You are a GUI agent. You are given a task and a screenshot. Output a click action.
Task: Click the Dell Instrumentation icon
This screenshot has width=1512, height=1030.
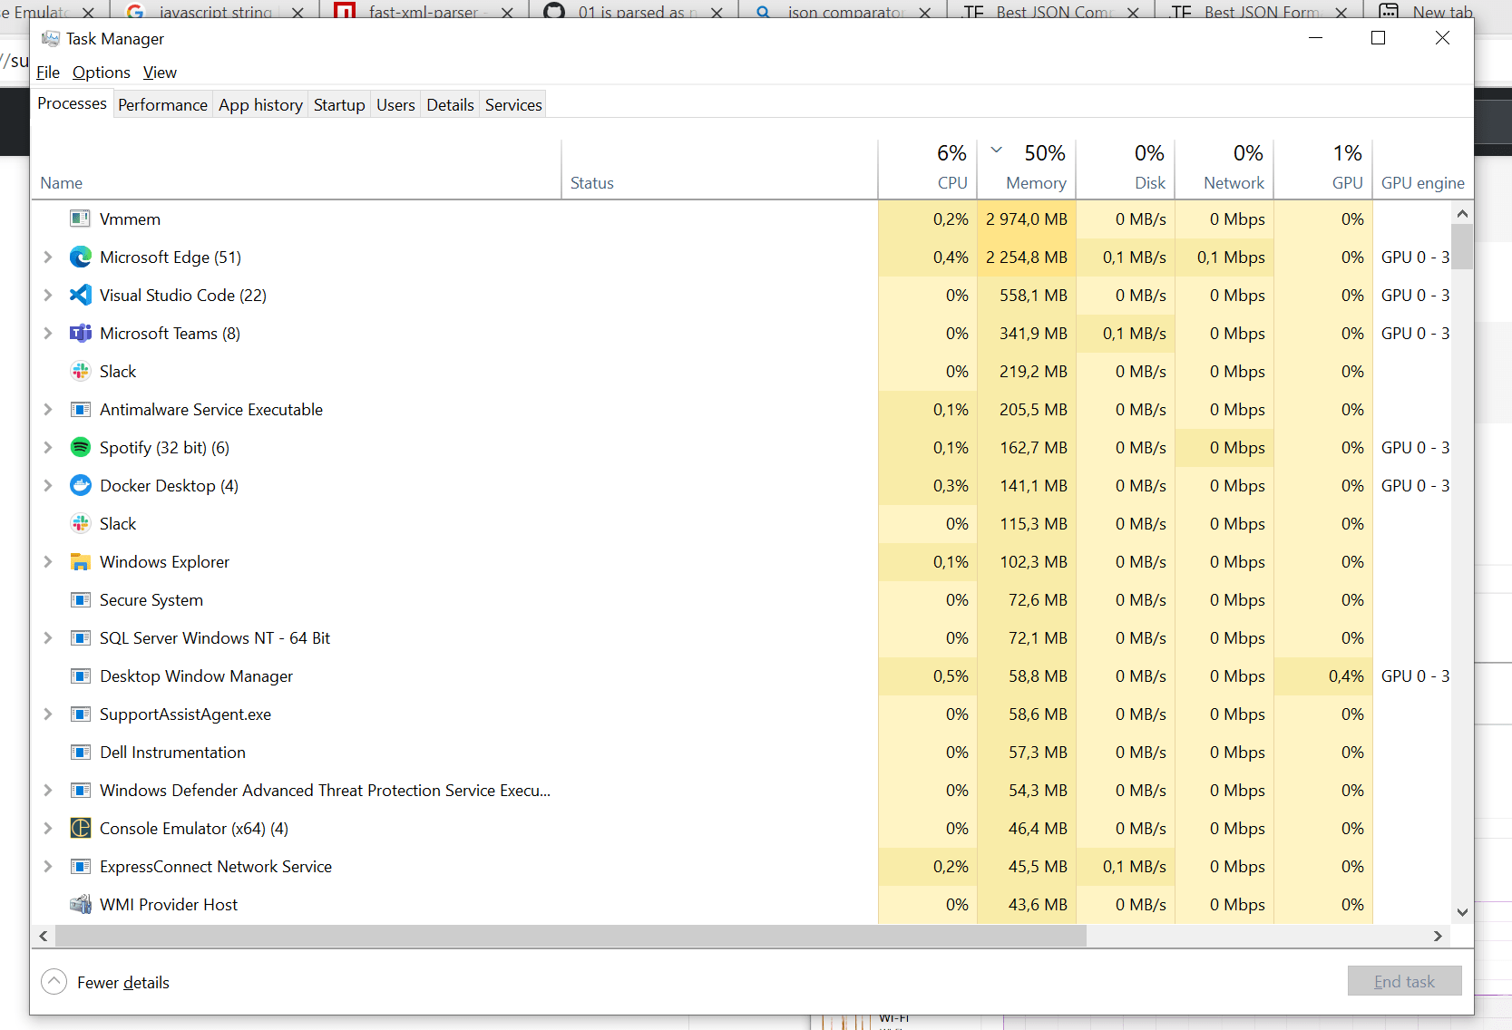coord(81,752)
